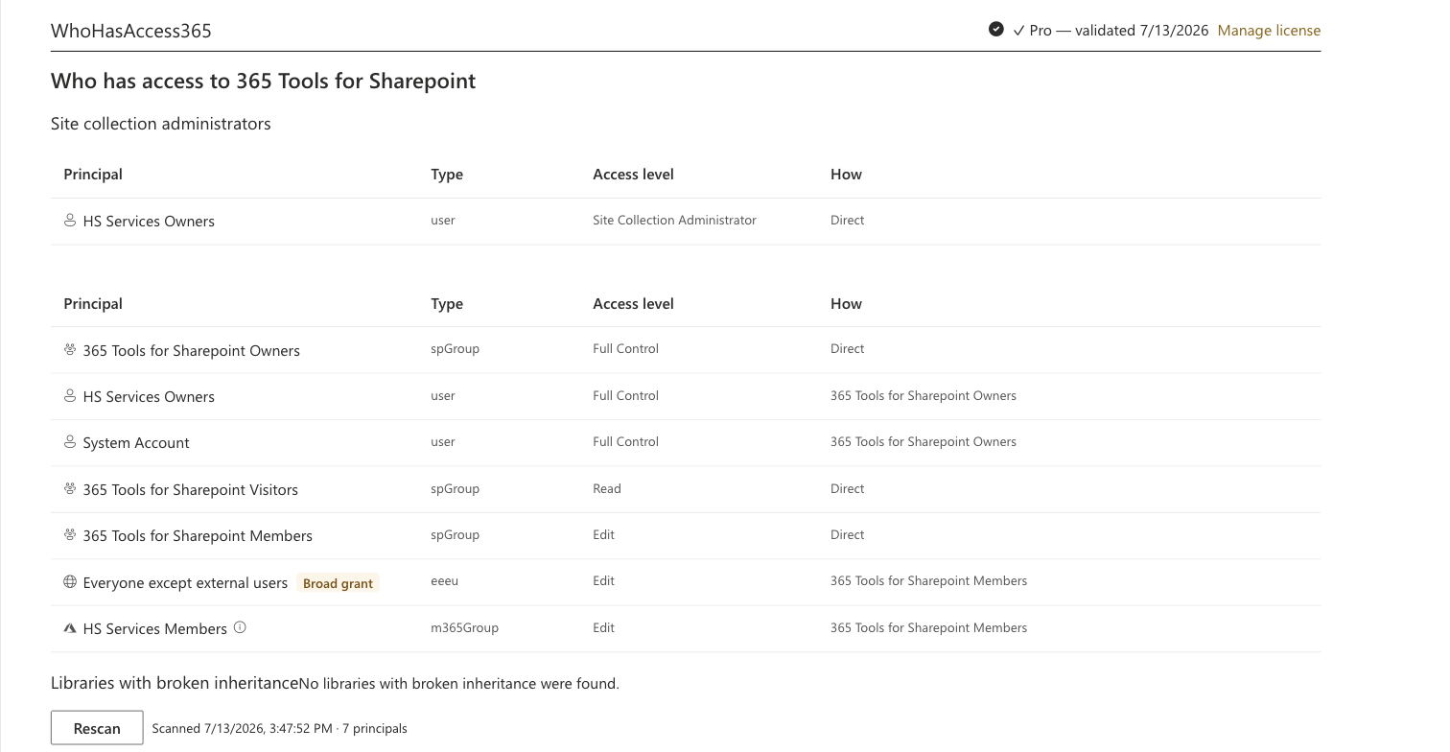1450x752 pixels.
Task: Click the Full Control cell in System Account row
Action: [x=625, y=442]
